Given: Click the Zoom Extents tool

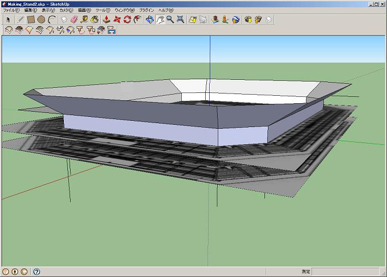Looking at the screenshot, I should (181, 19).
